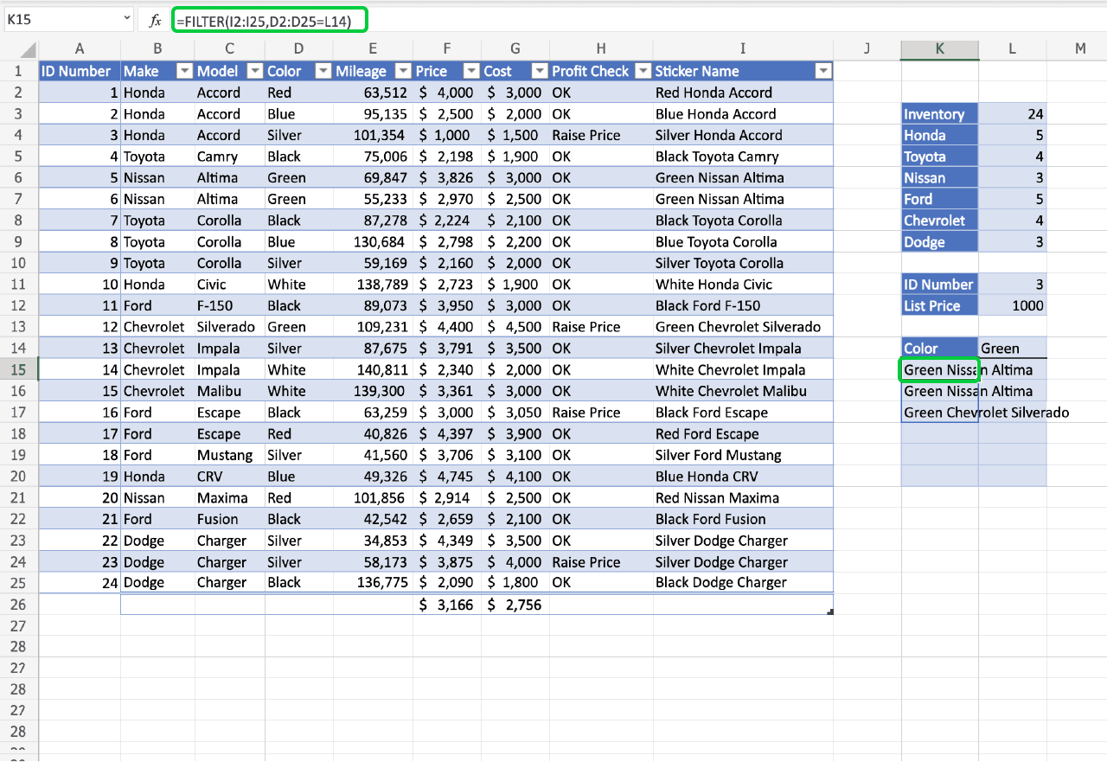
Task: Click the Ford label in summary table
Action: (940, 199)
